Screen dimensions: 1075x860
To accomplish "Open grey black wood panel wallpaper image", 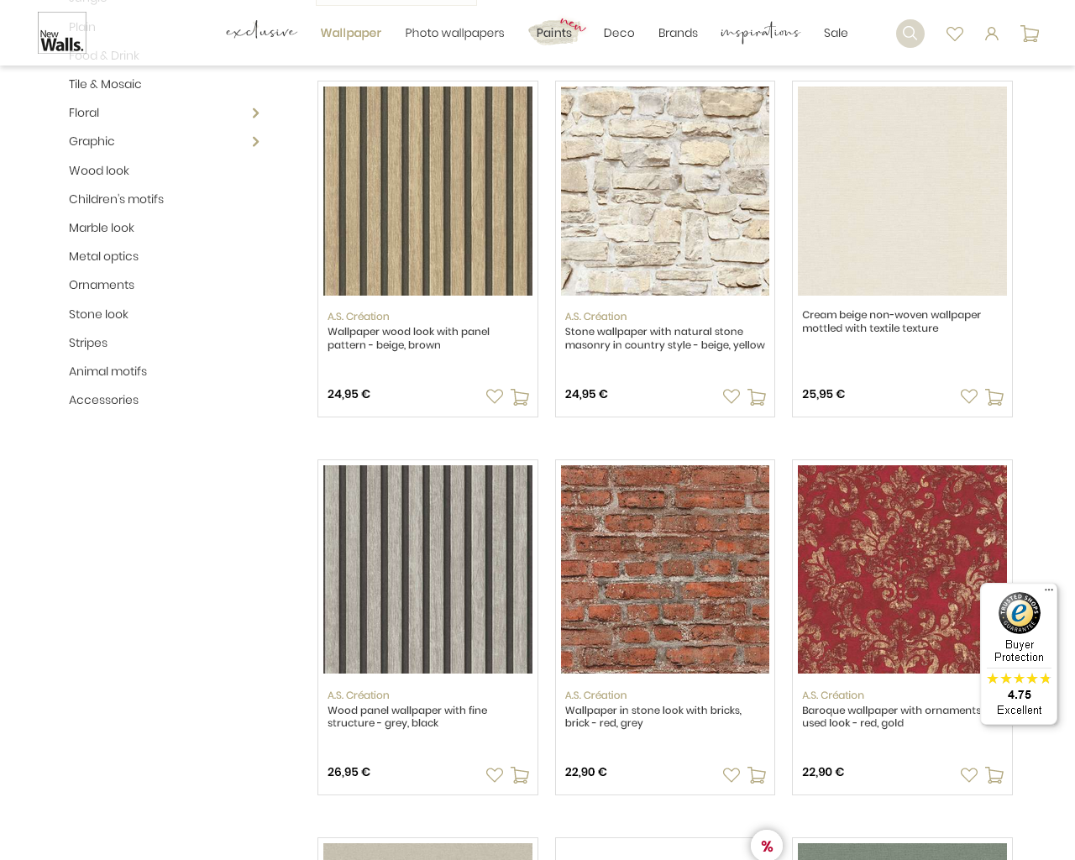I will pos(427,569).
